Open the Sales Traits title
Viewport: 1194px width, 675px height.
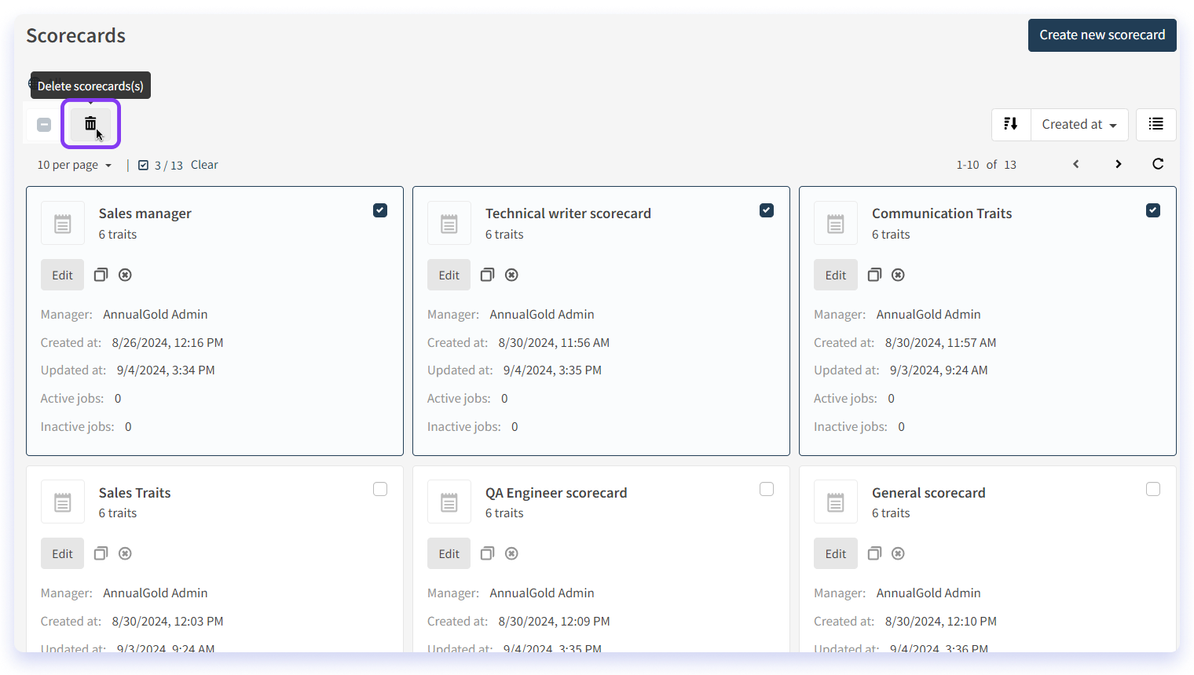(135, 493)
